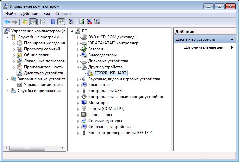Click the Планировщик заданий clock icon
Image resolution: width=239 pixels, height=162 pixels.
(x=20, y=43)
